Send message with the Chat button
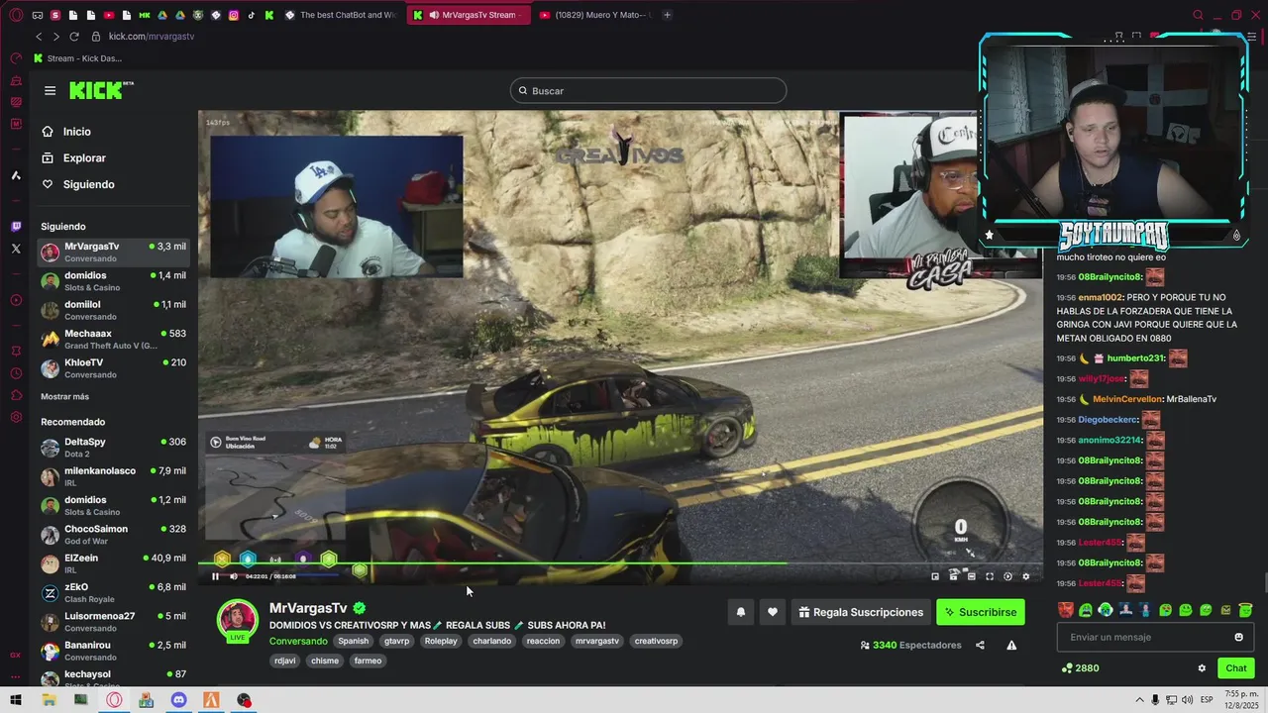 point(1235,668)
